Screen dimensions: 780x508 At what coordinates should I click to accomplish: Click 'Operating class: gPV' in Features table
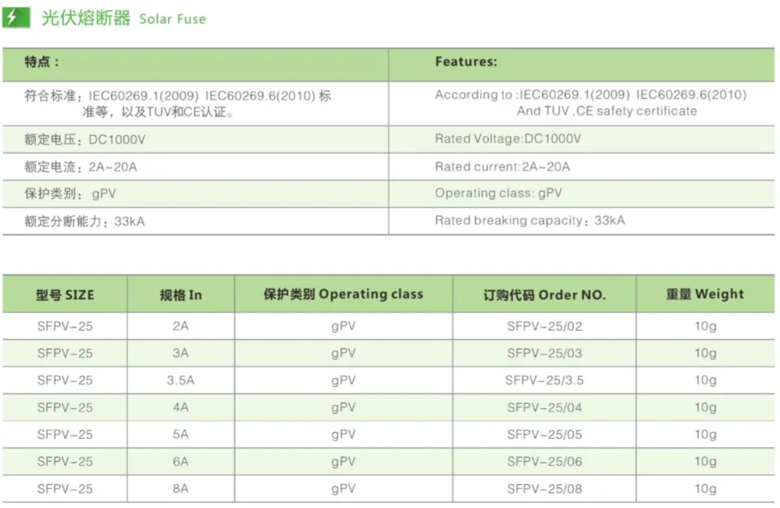coord(499,193)
